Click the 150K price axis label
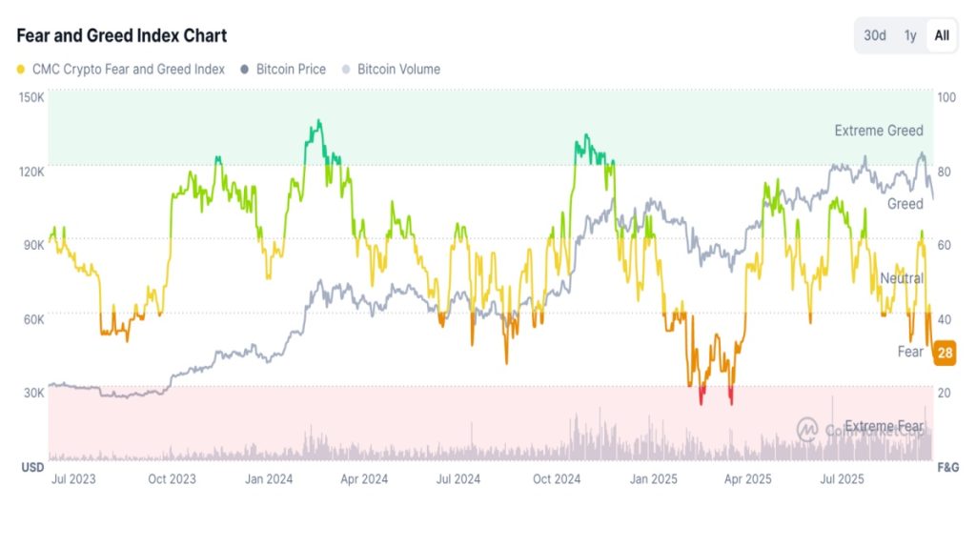Image resolution: width=976 pixels, height=548 pixels. tap(31, 97)
